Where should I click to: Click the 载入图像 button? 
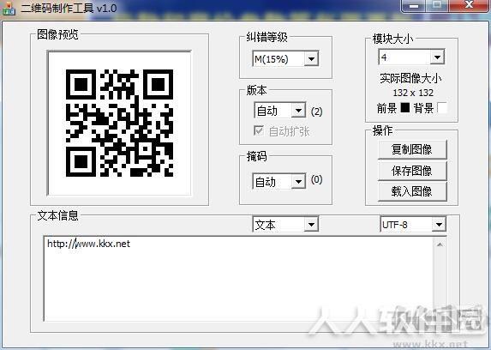(x=412, y=191)
